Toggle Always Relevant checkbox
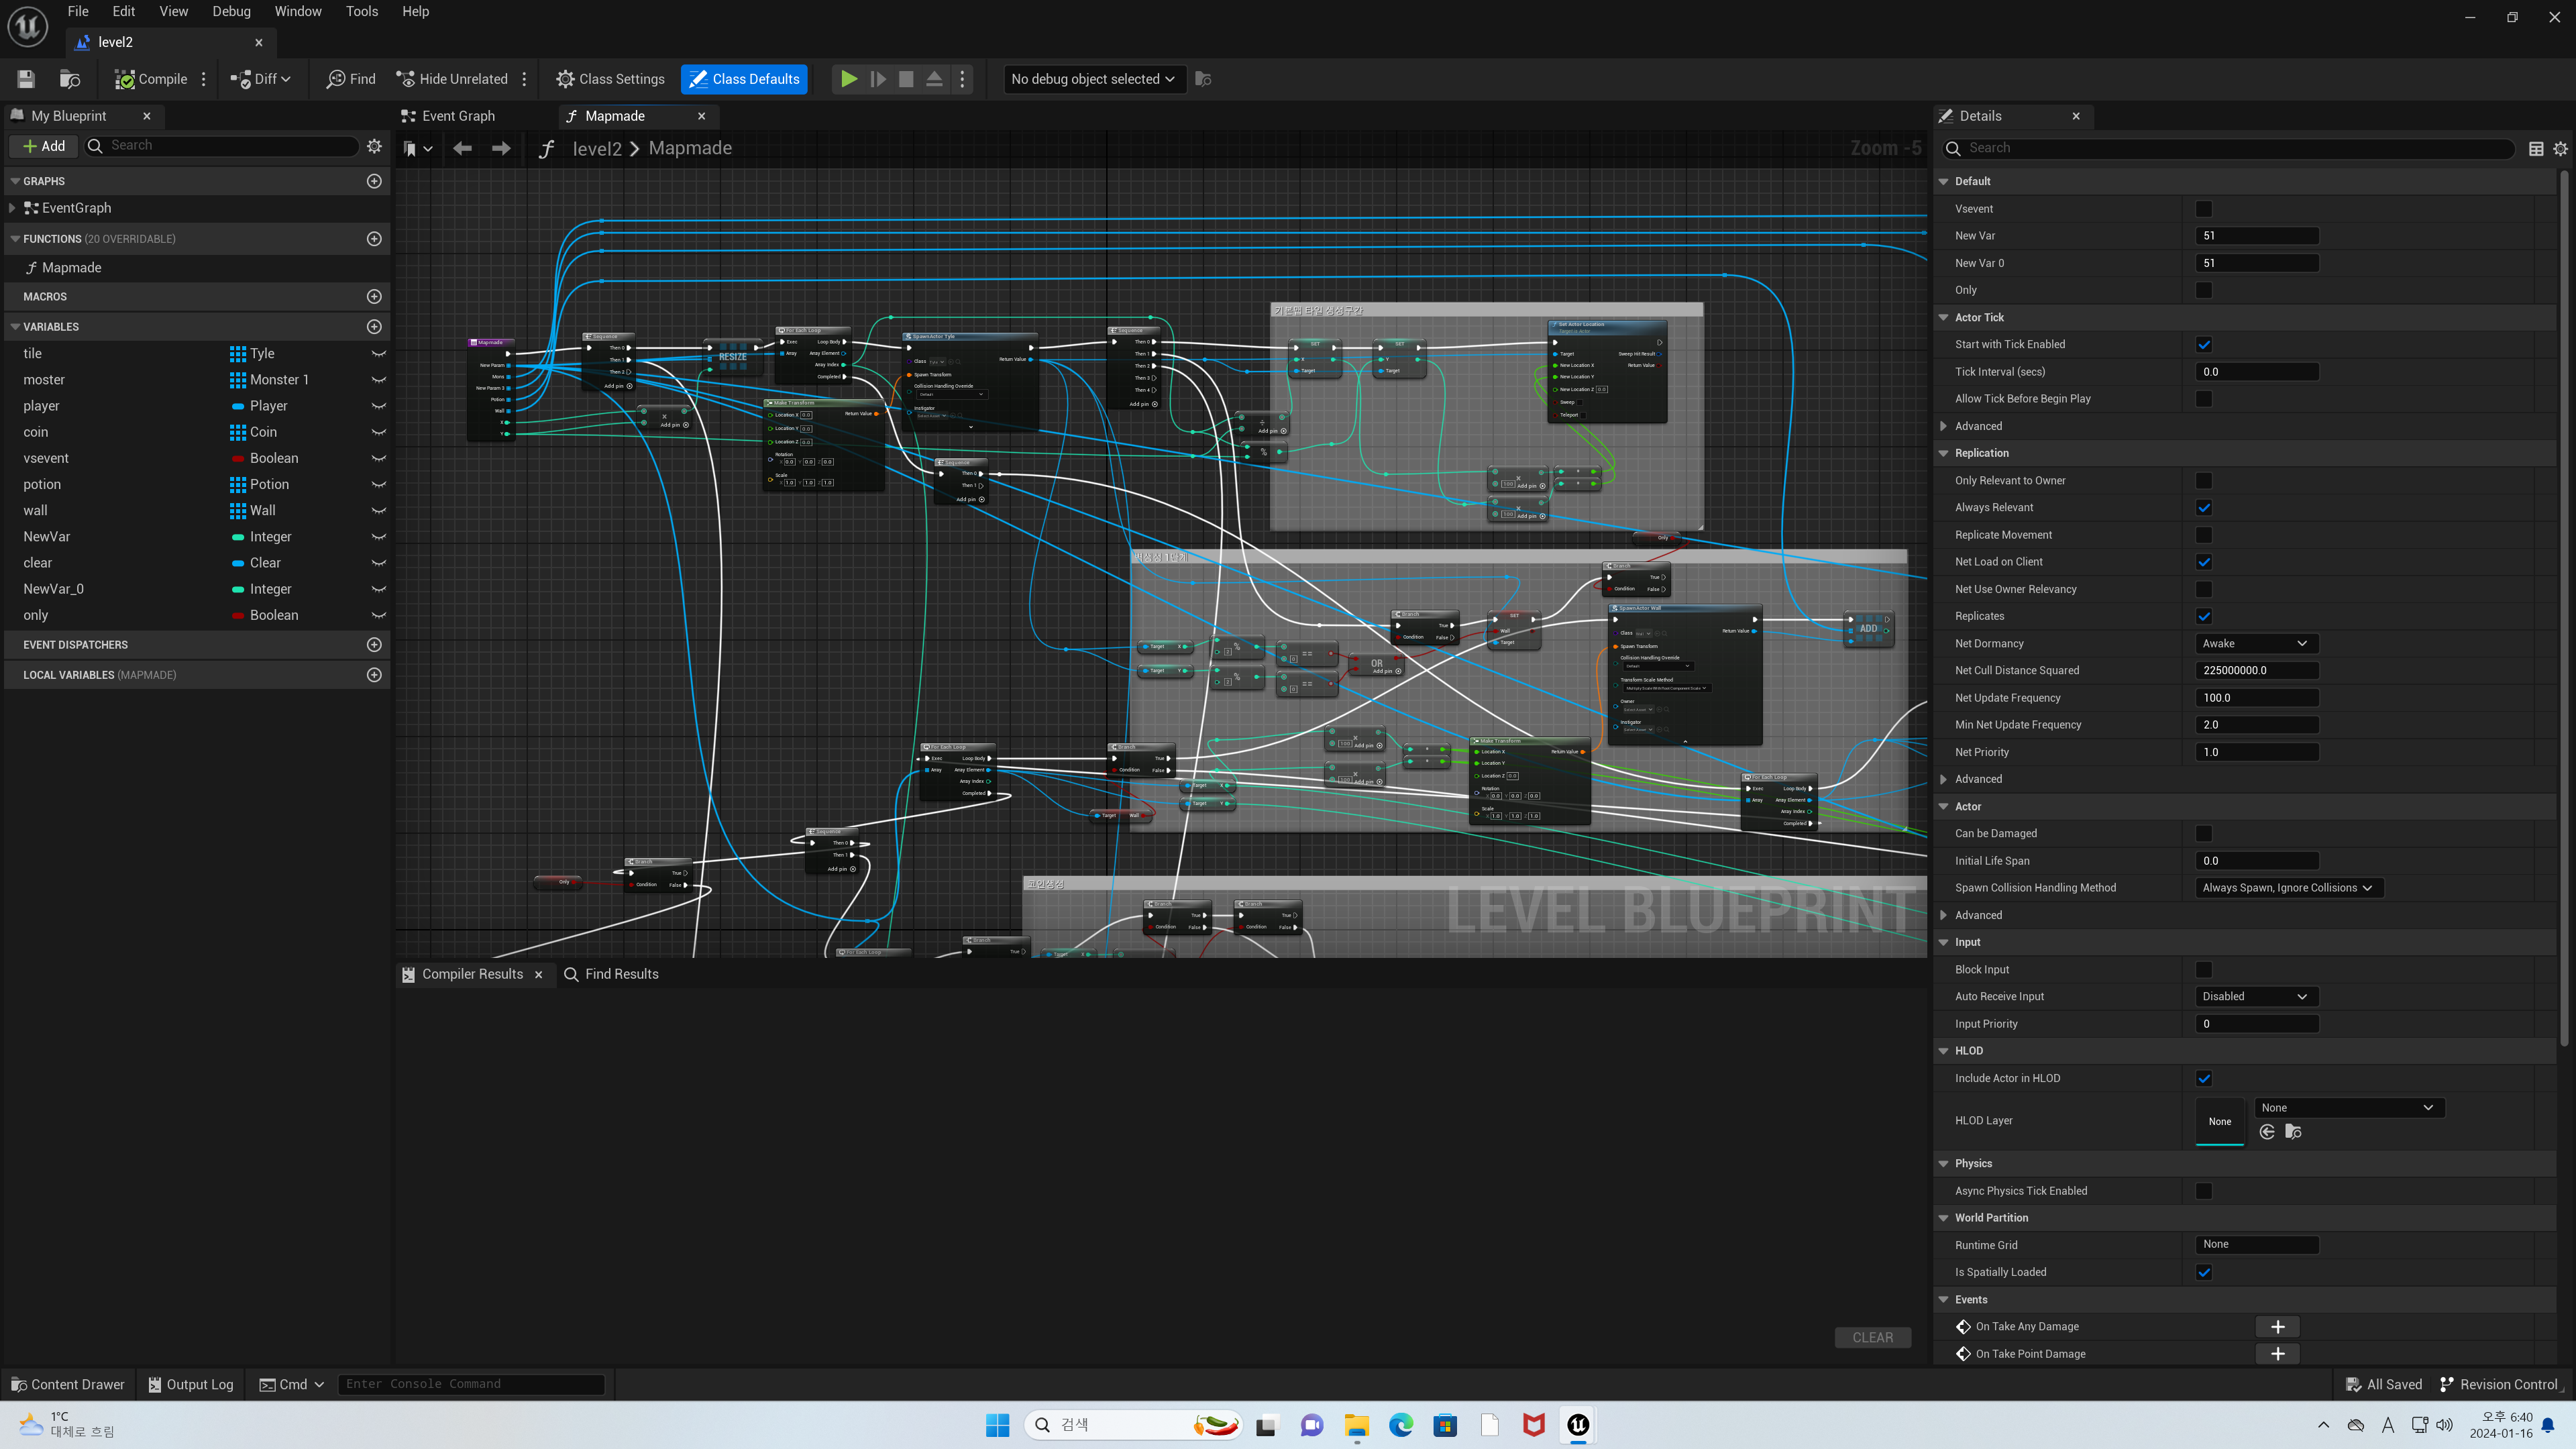Image resolution: width=2576 pixels, height=1449 pixels. tap(2204, 508)
